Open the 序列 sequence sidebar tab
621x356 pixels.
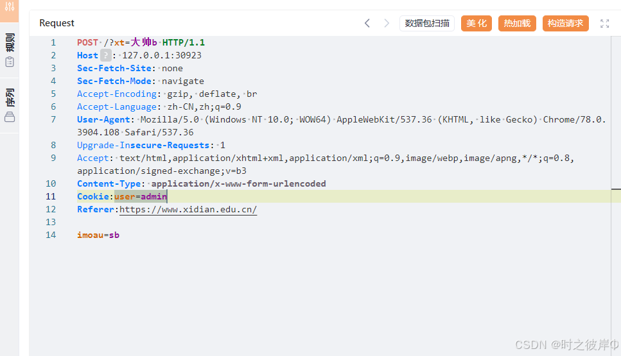[x=10, y=97]
